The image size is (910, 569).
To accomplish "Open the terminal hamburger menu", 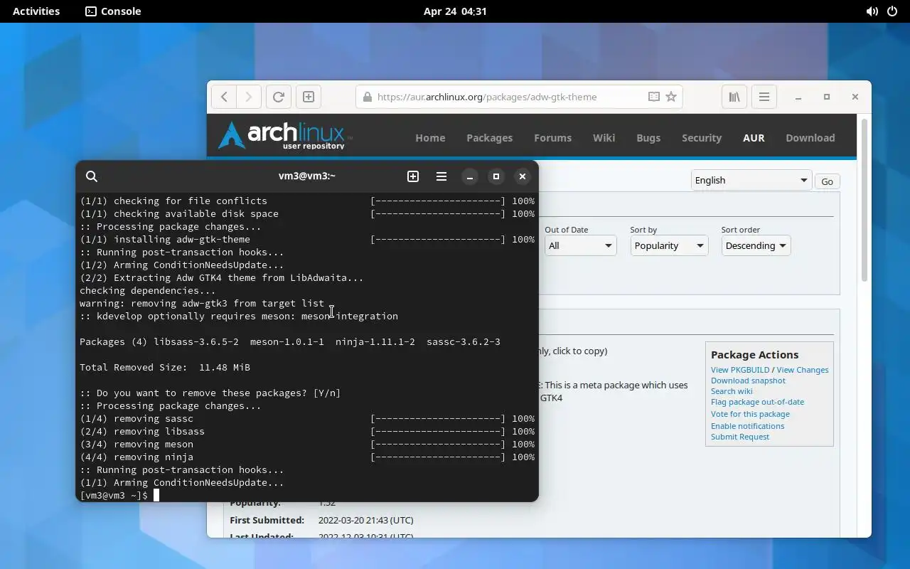I will click(x=441, y=176).
